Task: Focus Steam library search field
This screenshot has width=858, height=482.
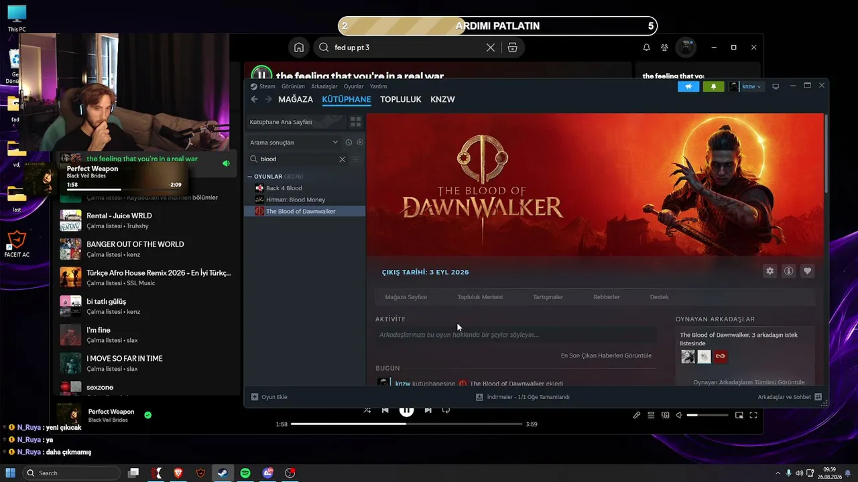Action: click(x=298, y=159)
